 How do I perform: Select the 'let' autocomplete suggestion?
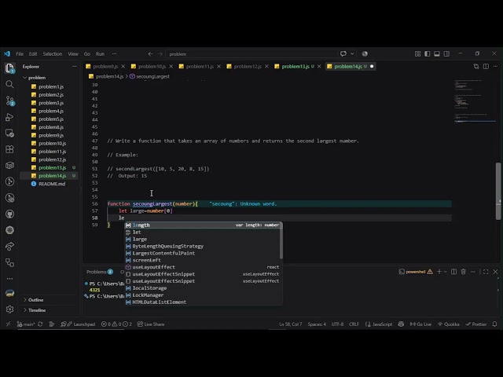[204, 232]
